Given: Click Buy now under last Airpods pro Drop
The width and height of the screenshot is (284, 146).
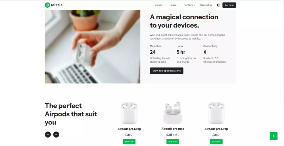Looking at the screenshot, I should pos(216,142).
